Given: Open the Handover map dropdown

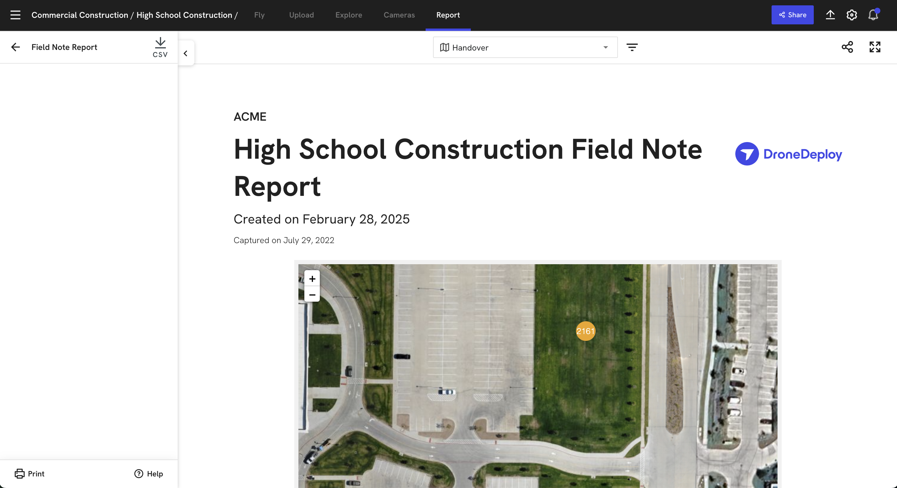Looking at the screenshot, I should (x=525, y=47).
